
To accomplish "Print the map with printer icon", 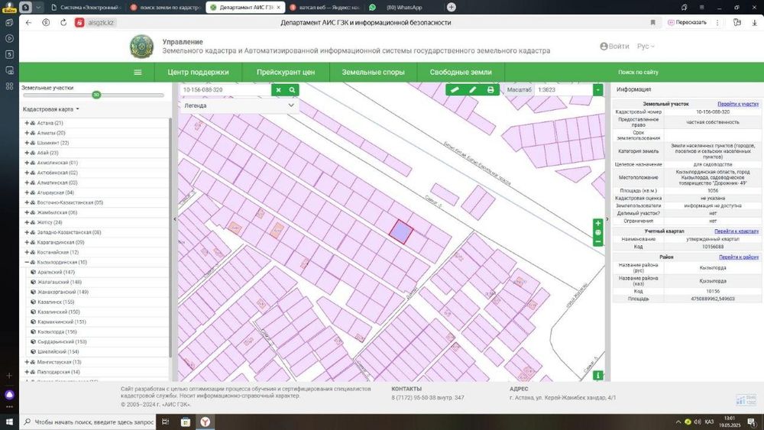I will pos(490,89).
